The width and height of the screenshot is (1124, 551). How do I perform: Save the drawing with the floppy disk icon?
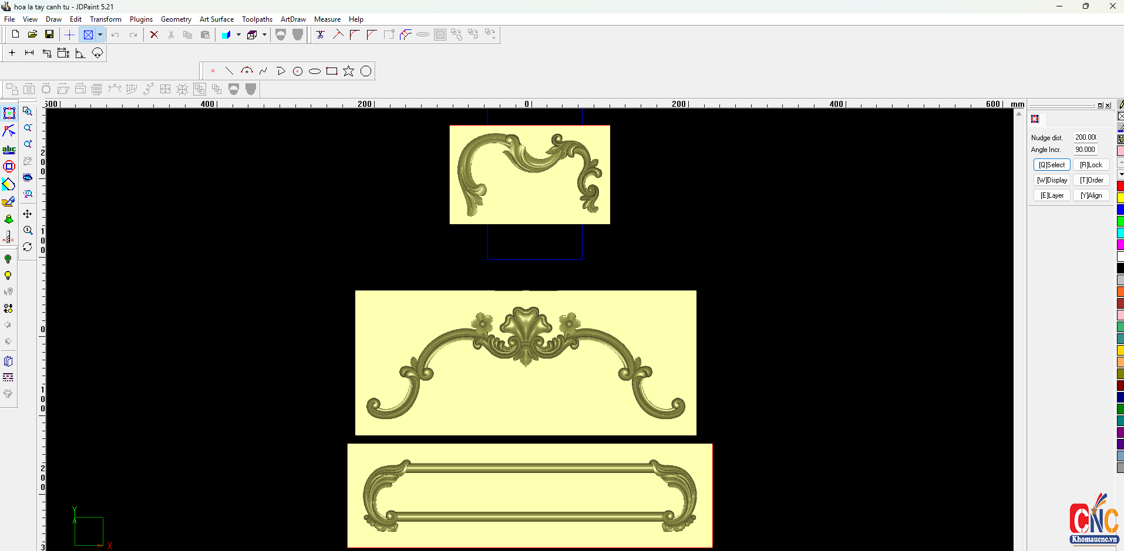[x=49, y=35]
